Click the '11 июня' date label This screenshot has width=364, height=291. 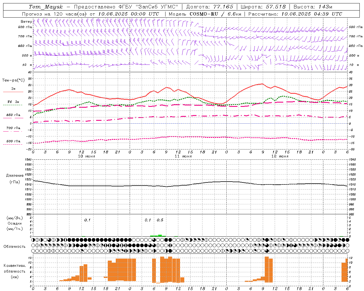183,156
